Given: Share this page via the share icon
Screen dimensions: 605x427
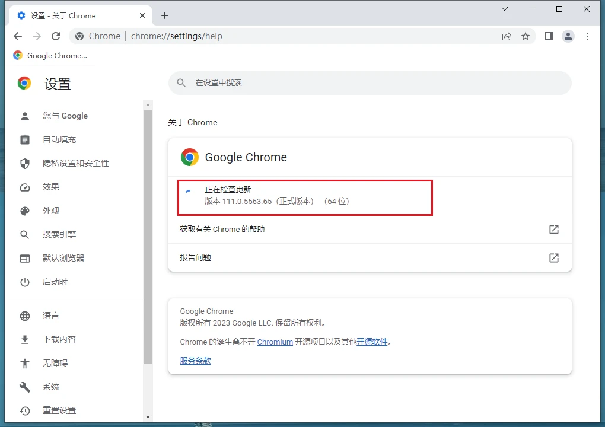Looking at the screenshot, I should pyautogui.click(x=507, y=36).
